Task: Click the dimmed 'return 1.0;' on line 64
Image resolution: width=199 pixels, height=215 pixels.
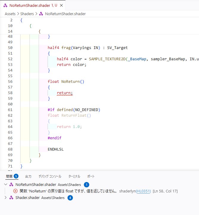Action: [x=69, y=127]
